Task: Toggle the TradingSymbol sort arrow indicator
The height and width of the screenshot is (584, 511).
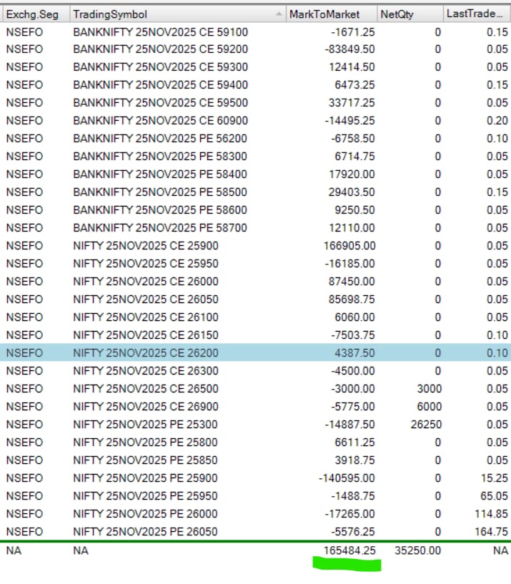Action: [x=279, y=14]
